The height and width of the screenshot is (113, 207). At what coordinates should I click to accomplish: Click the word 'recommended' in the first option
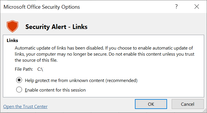click(x=122, y=81)
